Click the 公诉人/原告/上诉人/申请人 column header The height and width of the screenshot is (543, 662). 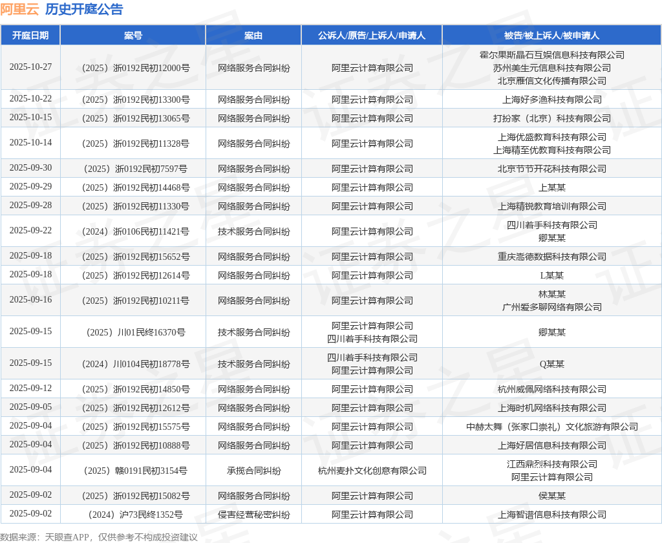372,36
